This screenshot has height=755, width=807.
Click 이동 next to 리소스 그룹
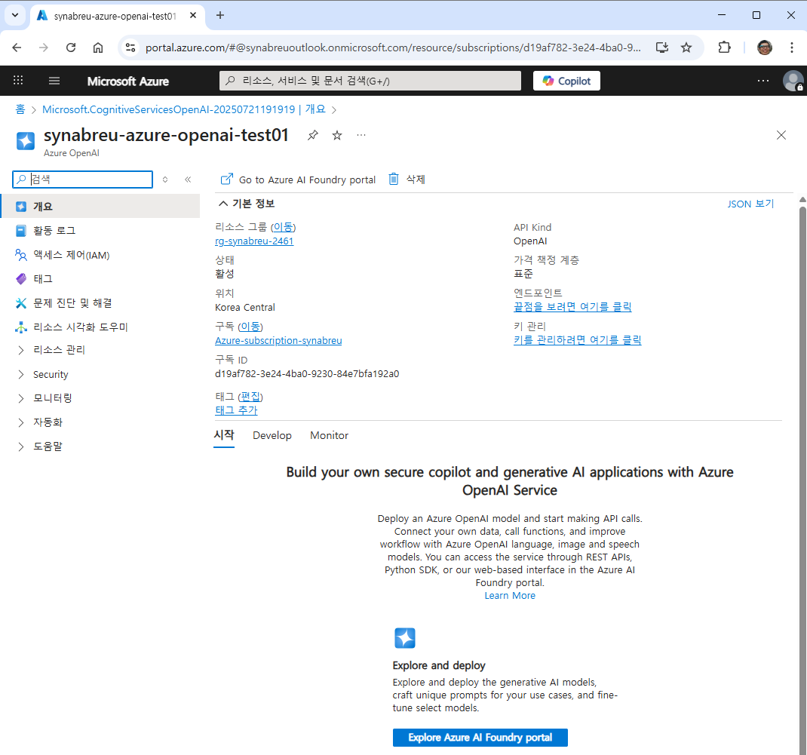click(x=283, y=227)
